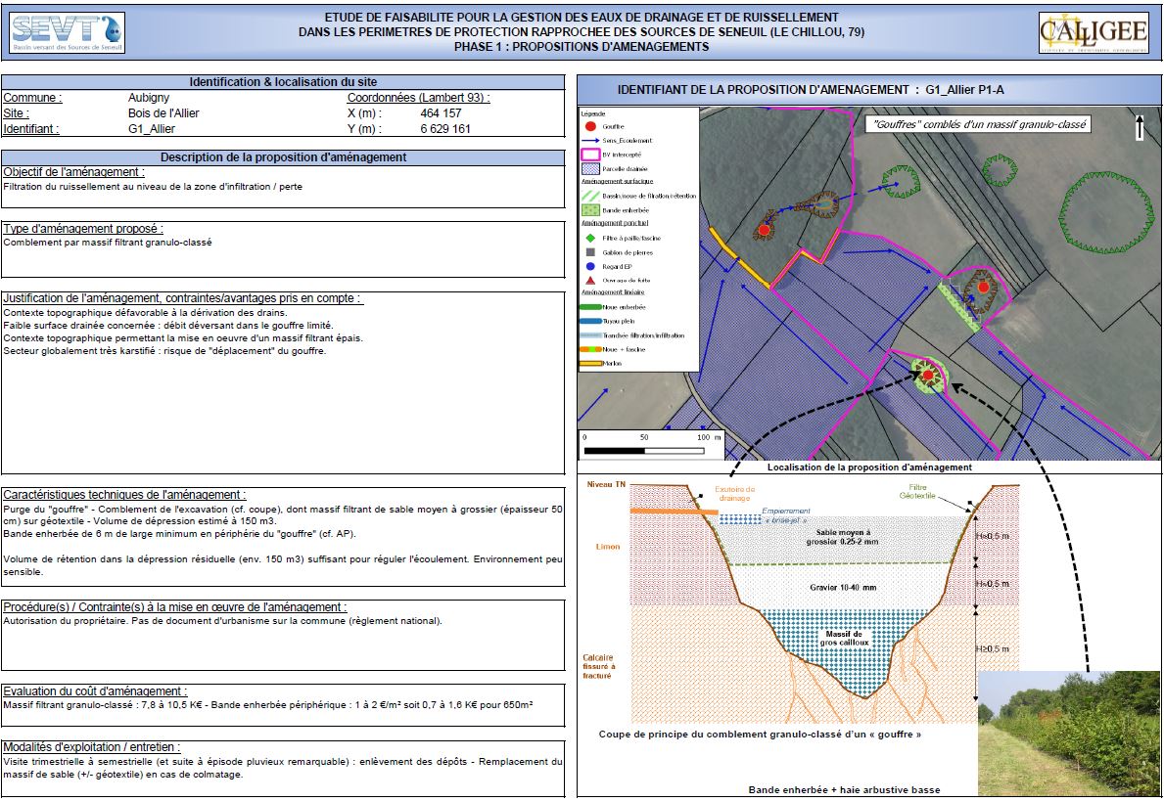Select the blue Regard EP circle symbol
1164x802 pixels.
(590, 266)
